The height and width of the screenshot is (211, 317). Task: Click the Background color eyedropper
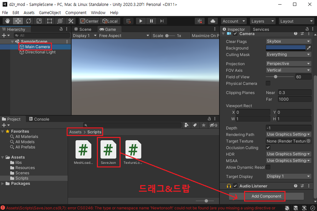pyautogui.click(x=309, y=48)
